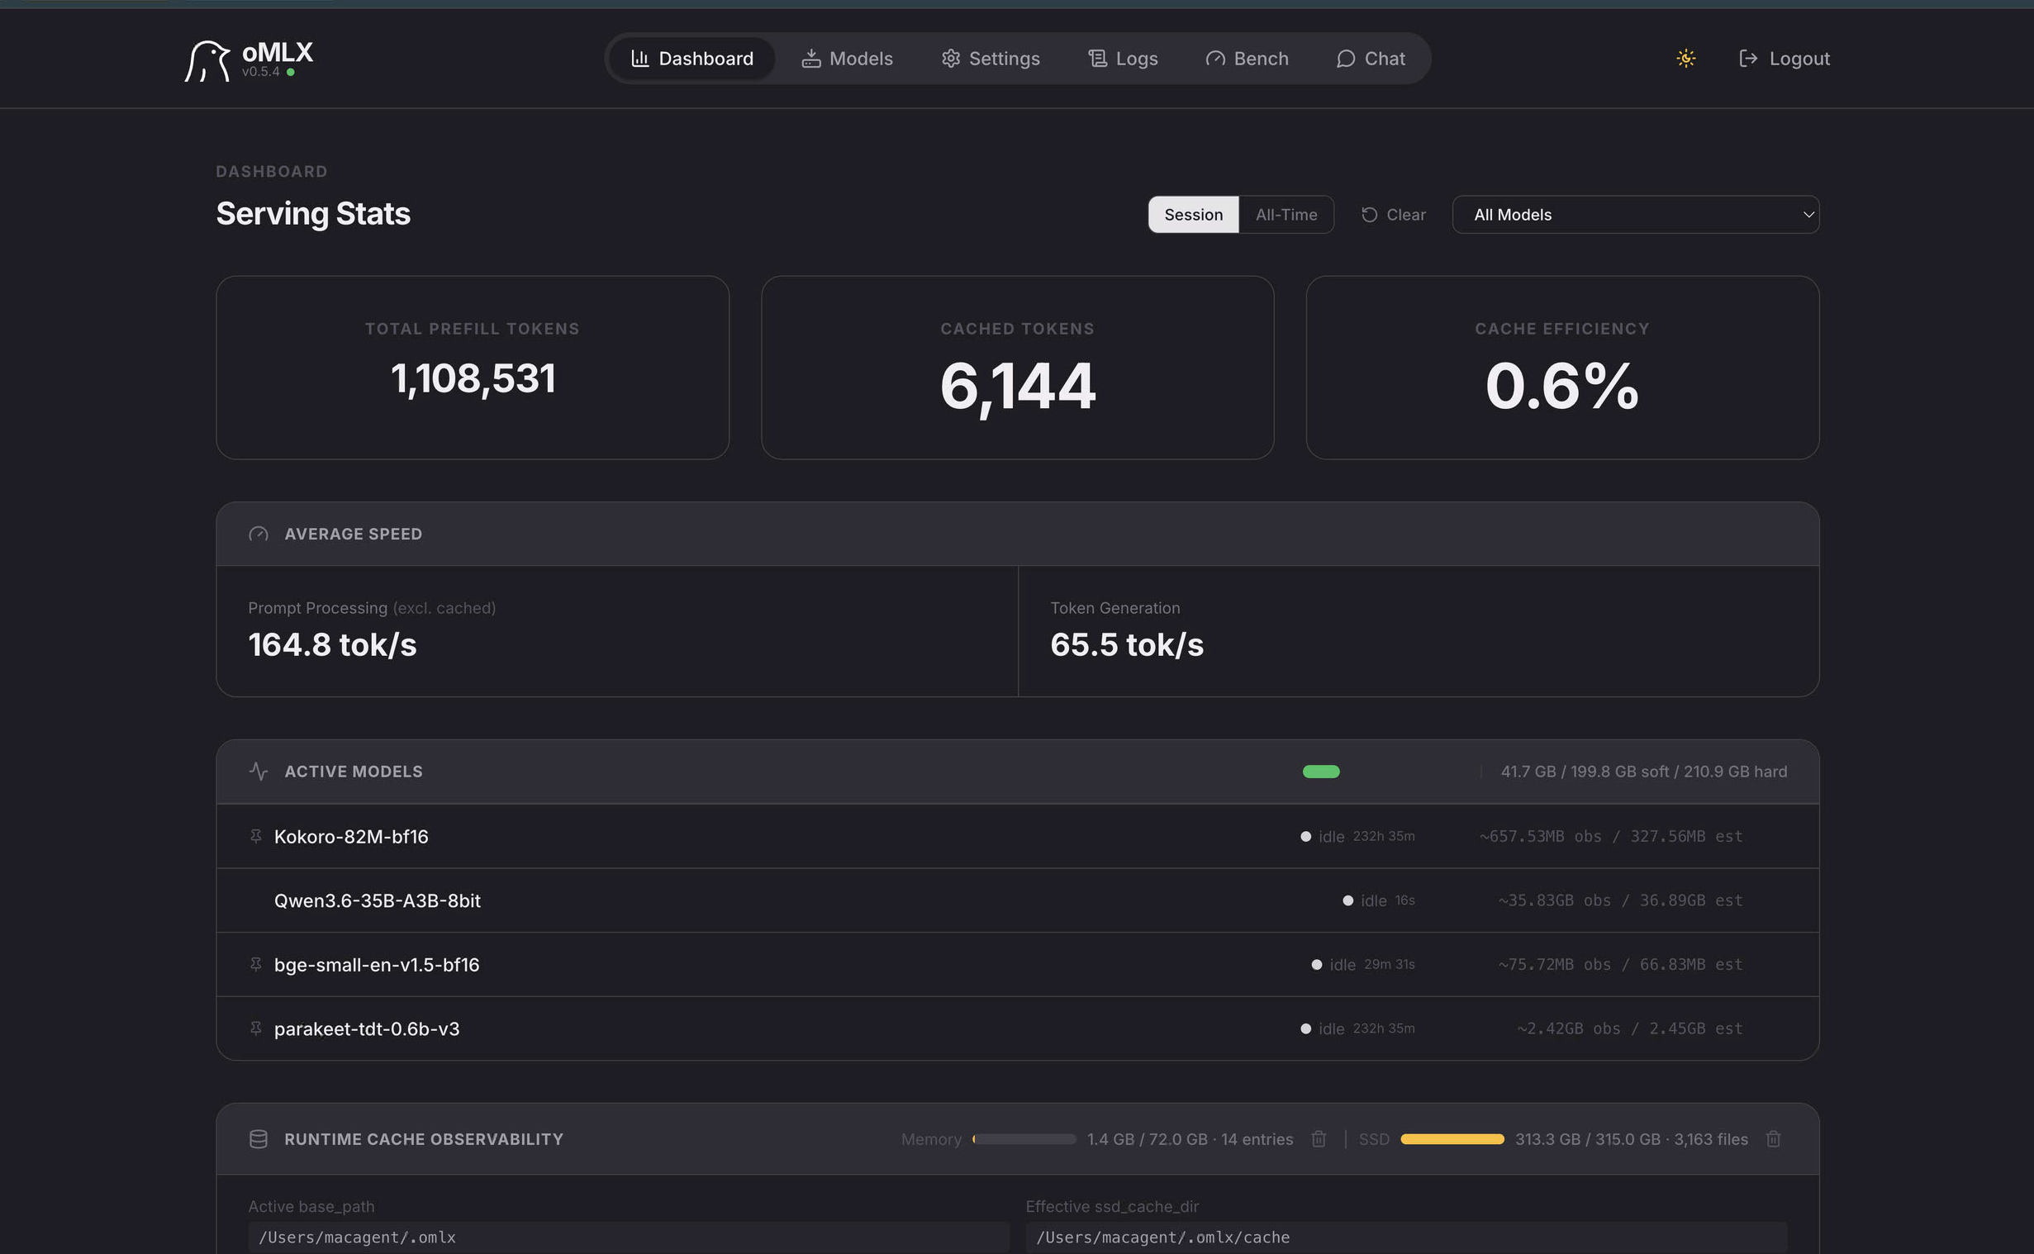The image size is (2034, 1254).
Task: Click the Total Prefill Tokens value 1,108,531
Action: point(473,378)
